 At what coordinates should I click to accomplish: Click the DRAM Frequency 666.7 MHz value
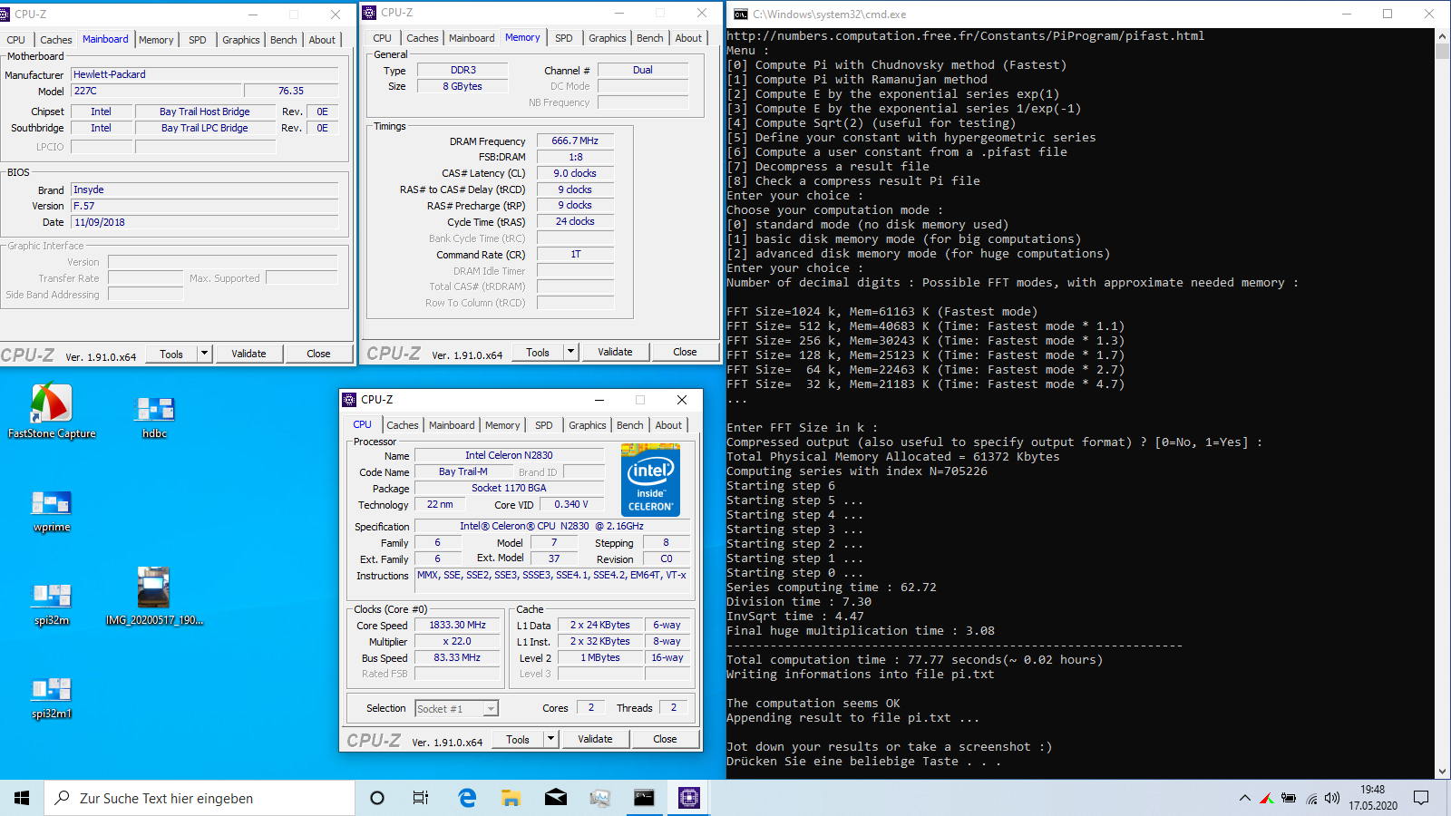coord(575,141)
